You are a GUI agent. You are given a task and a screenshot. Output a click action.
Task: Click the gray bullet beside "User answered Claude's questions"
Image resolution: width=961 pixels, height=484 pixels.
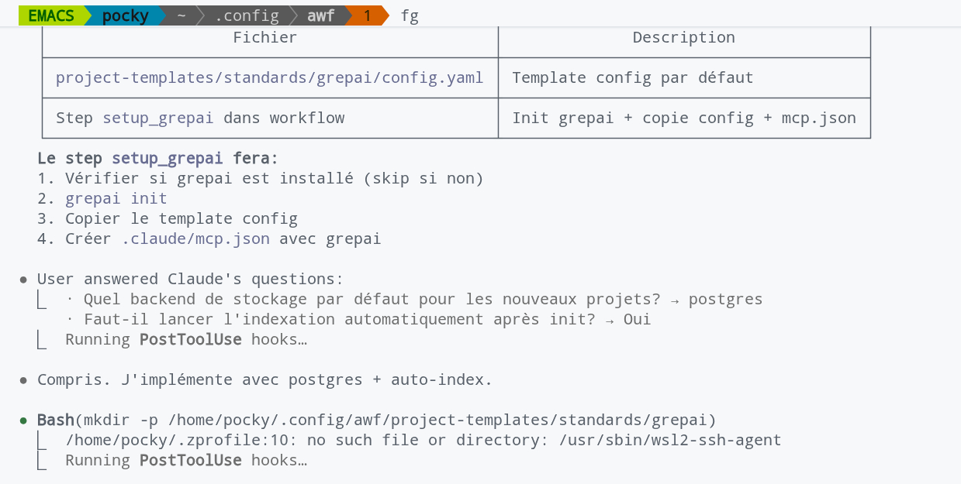[24, 280]
